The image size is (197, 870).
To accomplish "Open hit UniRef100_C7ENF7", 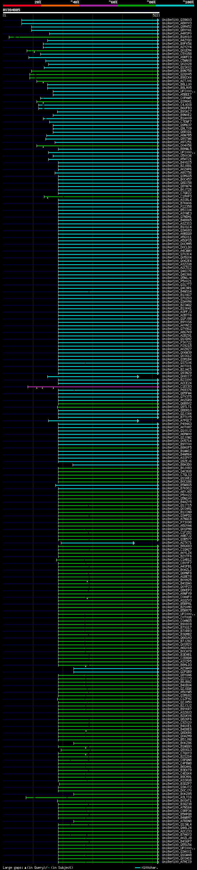I will pyautogui.click(x=176, y=122).
